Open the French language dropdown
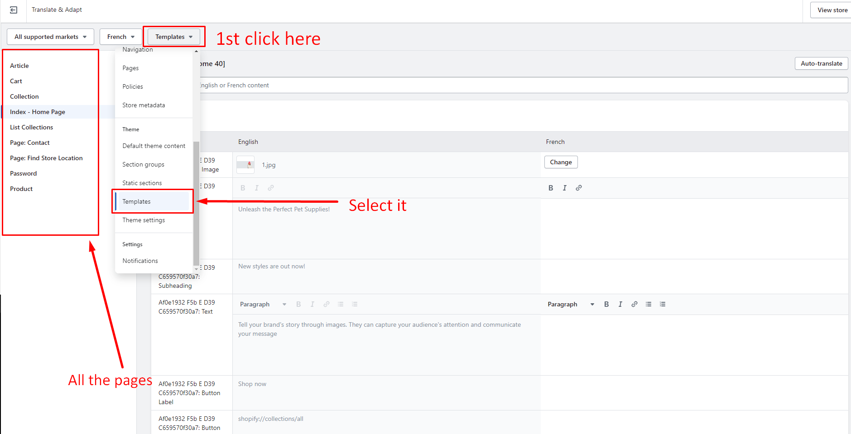 [120, 37]
